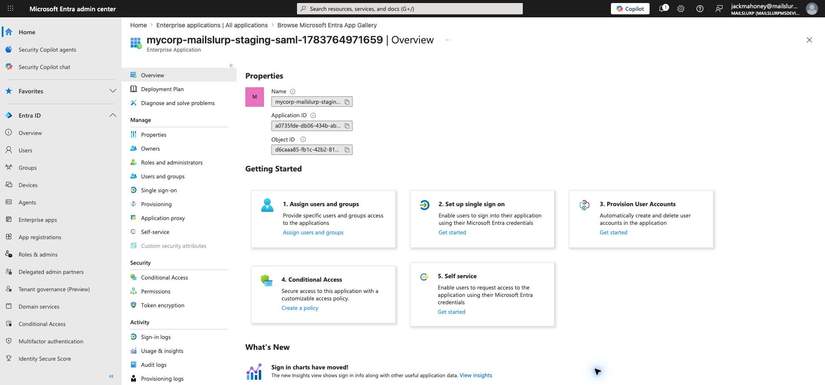This screenshot has height=385, width=825.
Task: Click Get started under Provision User Accounts
Action: tap(614, 233)
